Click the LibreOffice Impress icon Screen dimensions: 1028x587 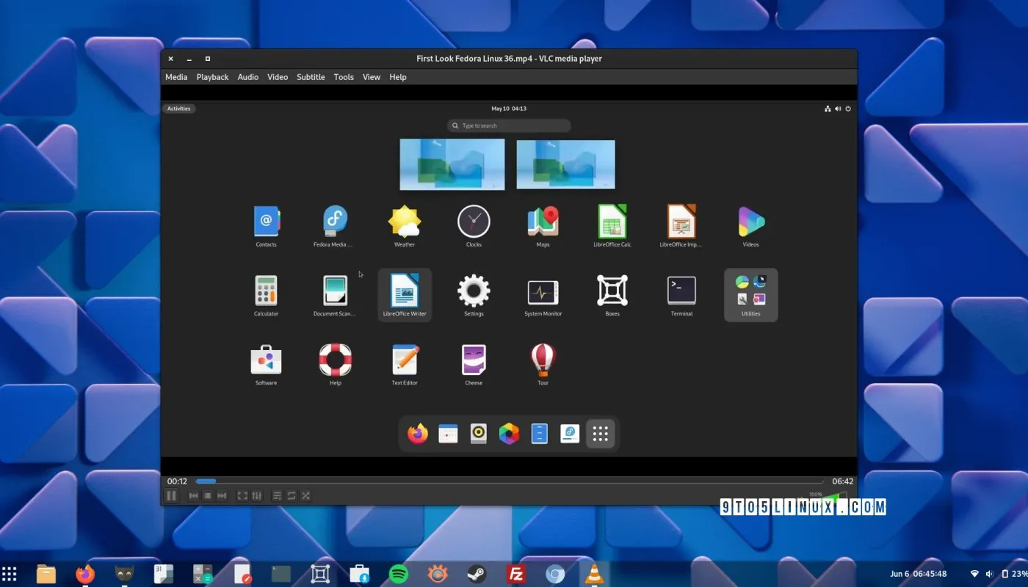point(681,221)
